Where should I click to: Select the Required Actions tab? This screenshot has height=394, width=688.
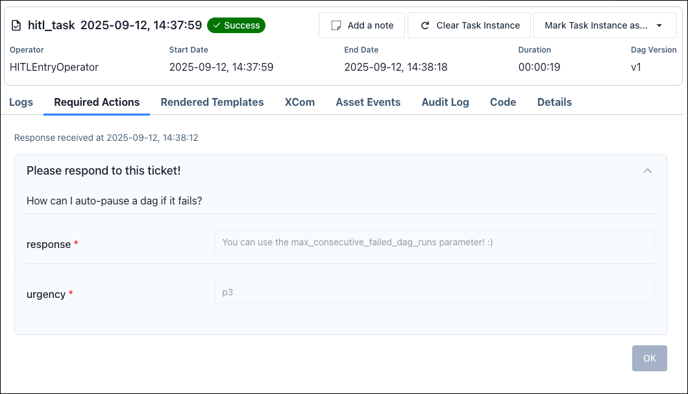[x=96, y=102]
